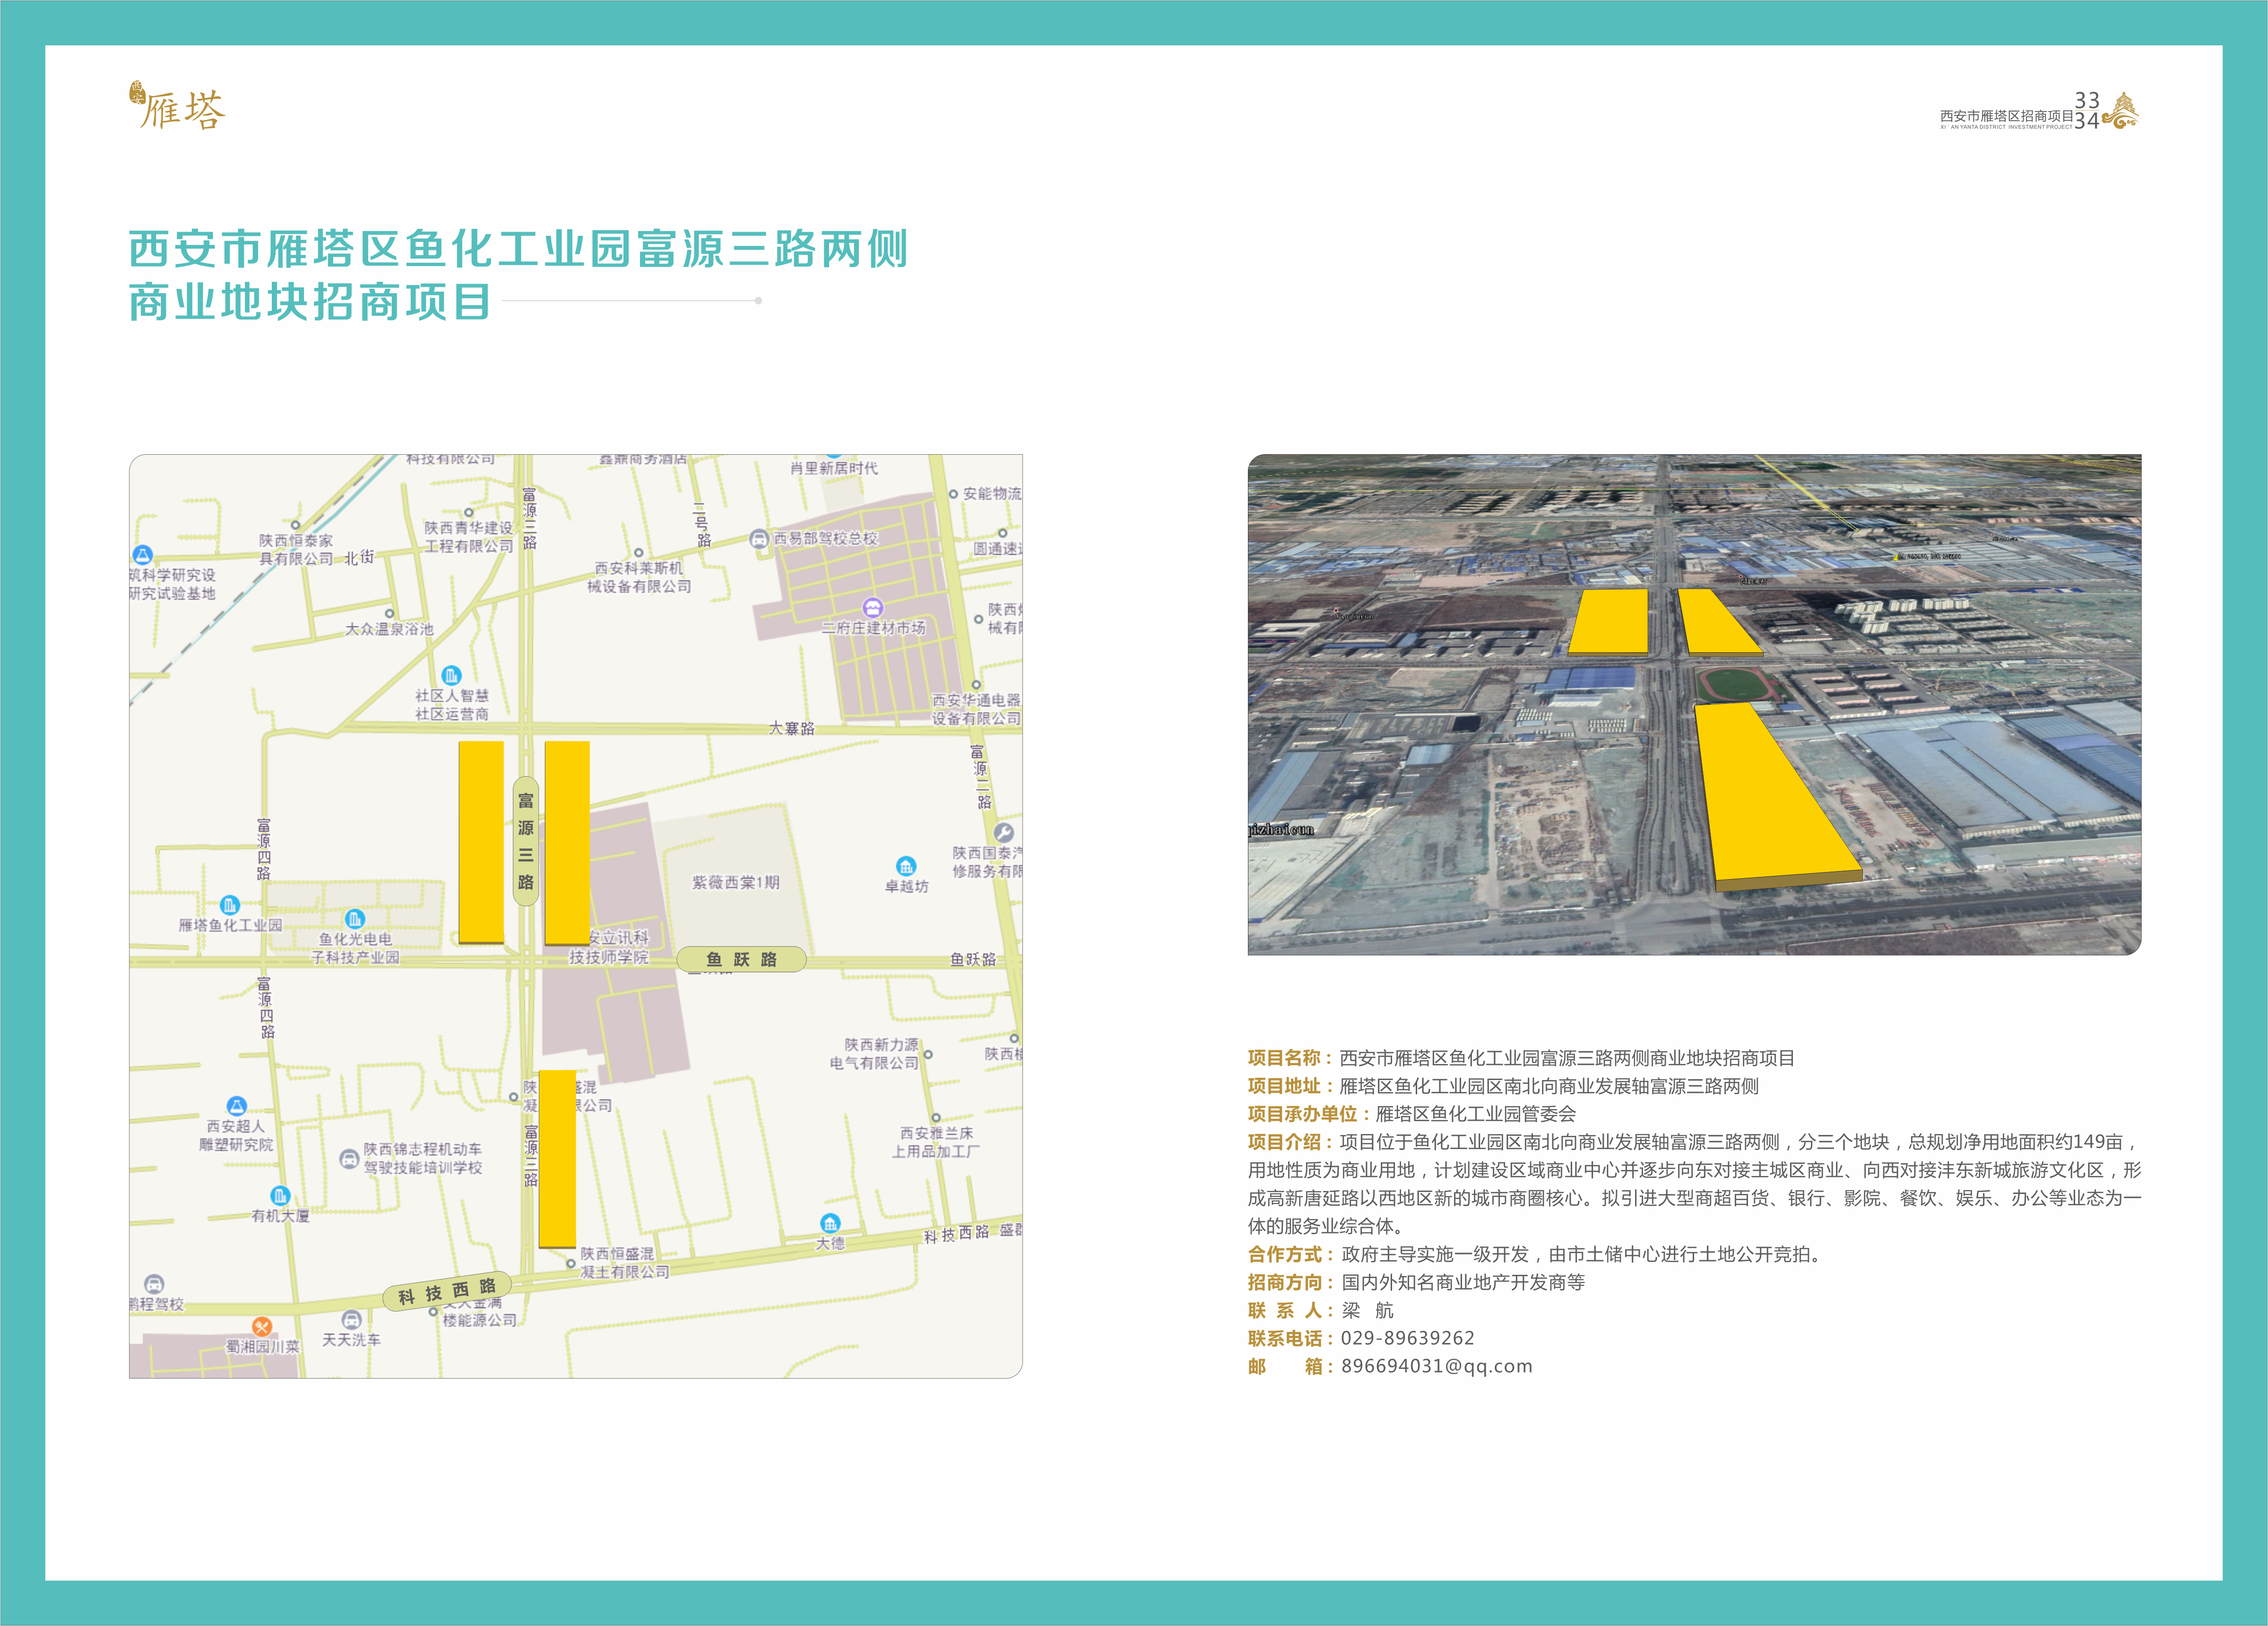The width and height of the screenshot is (2268, 1626).
Task: Click the 鱼化光电电子科技产业园 building icon
Action: click(x=355, y=919)
